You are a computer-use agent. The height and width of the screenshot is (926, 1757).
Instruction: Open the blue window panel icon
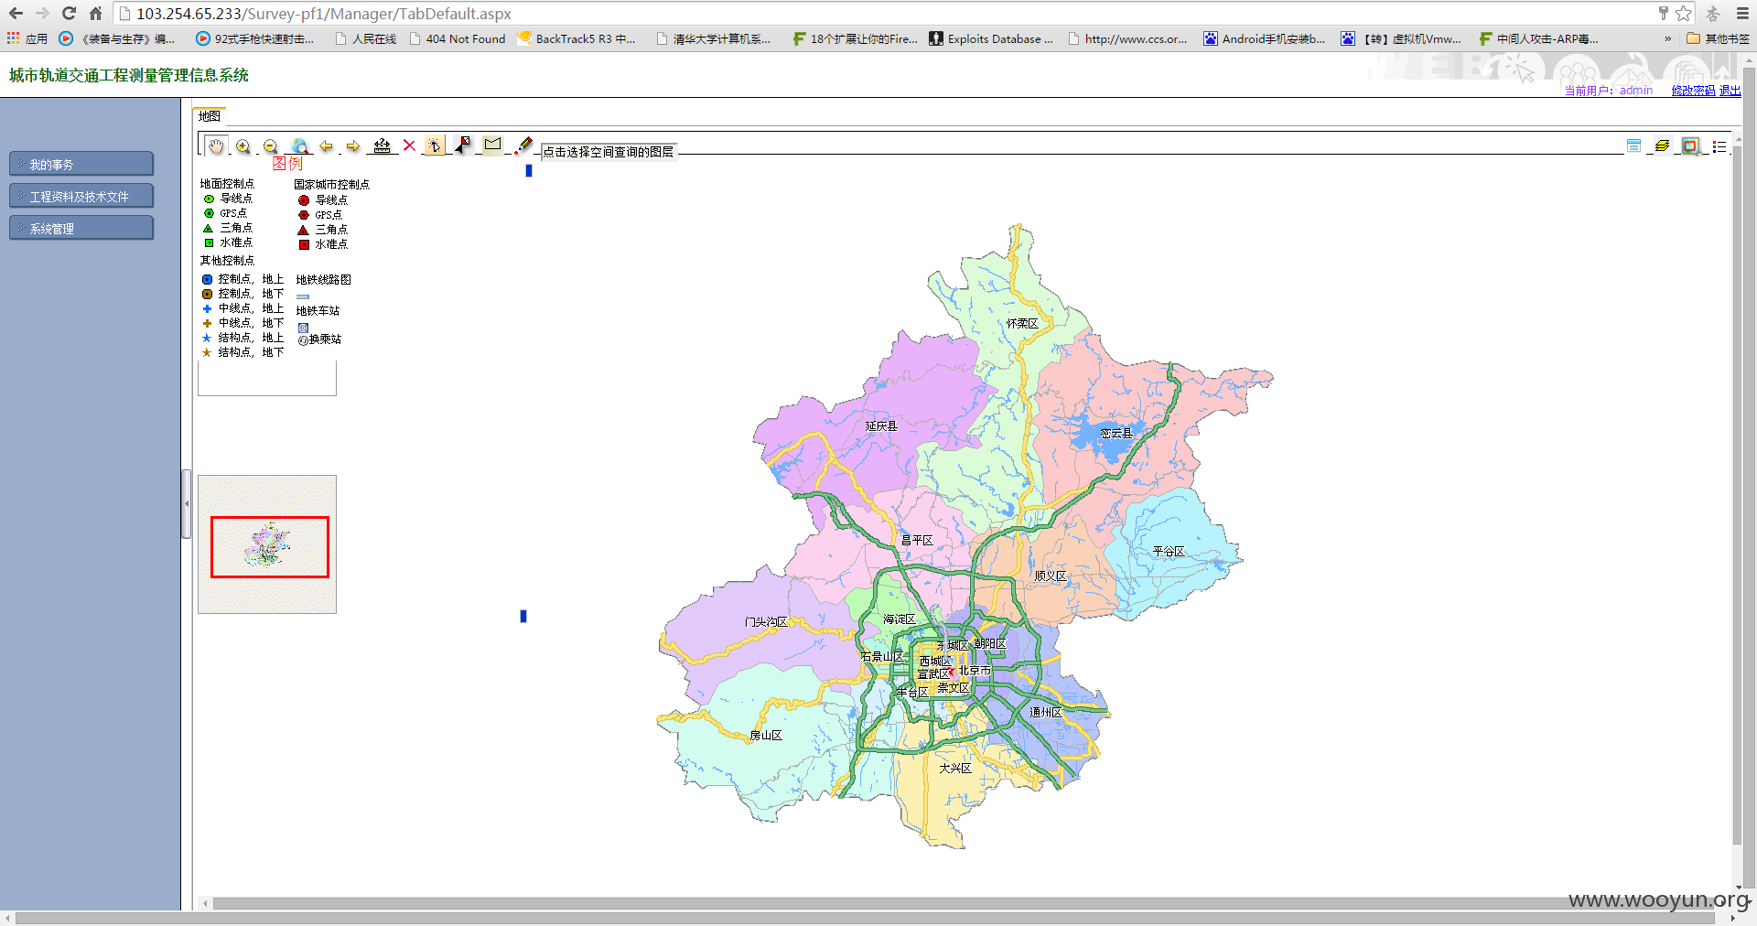[1634, 145]
